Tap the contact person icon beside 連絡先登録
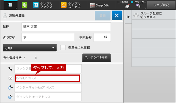 (5, 16)
